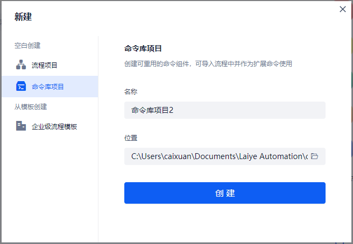Close the 新建 dialog with the X
Viewport: 353px width, 244px height.
coord(343,9)
